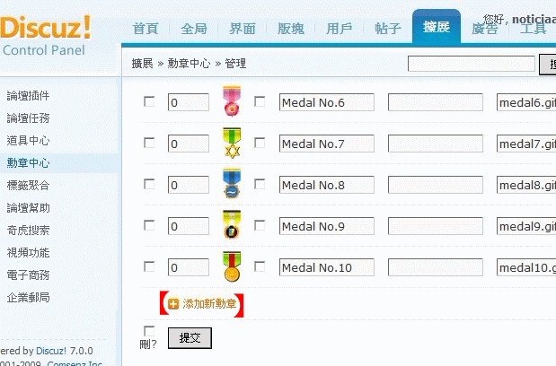The image size is (556, 366).
Task: Open the Discuz! logo
Action: [x=46, y=28]
